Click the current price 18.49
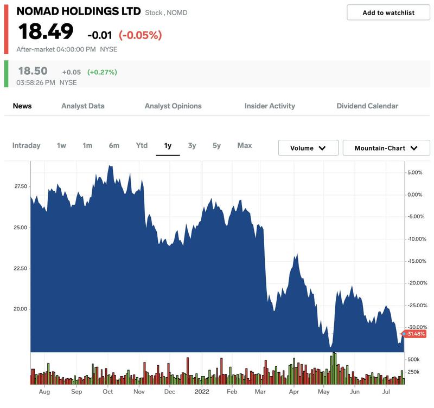 tap(46, 31)
